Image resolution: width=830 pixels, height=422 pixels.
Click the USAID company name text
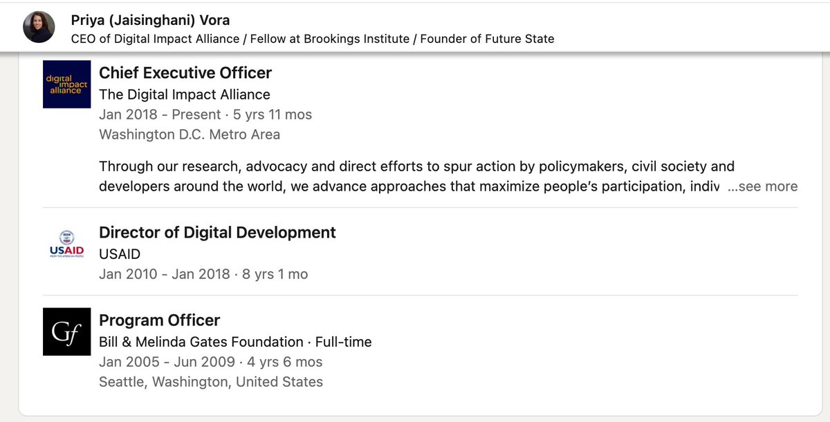click(x=120, y=253)
